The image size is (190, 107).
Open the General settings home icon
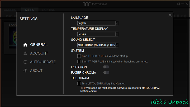pyautogui.click(x=25, y=45)
